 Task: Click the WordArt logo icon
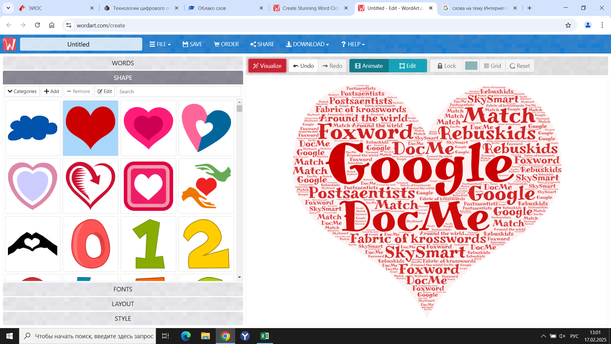click(x=9, y=44)
